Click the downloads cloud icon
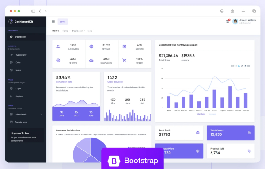 pos(91,61)
